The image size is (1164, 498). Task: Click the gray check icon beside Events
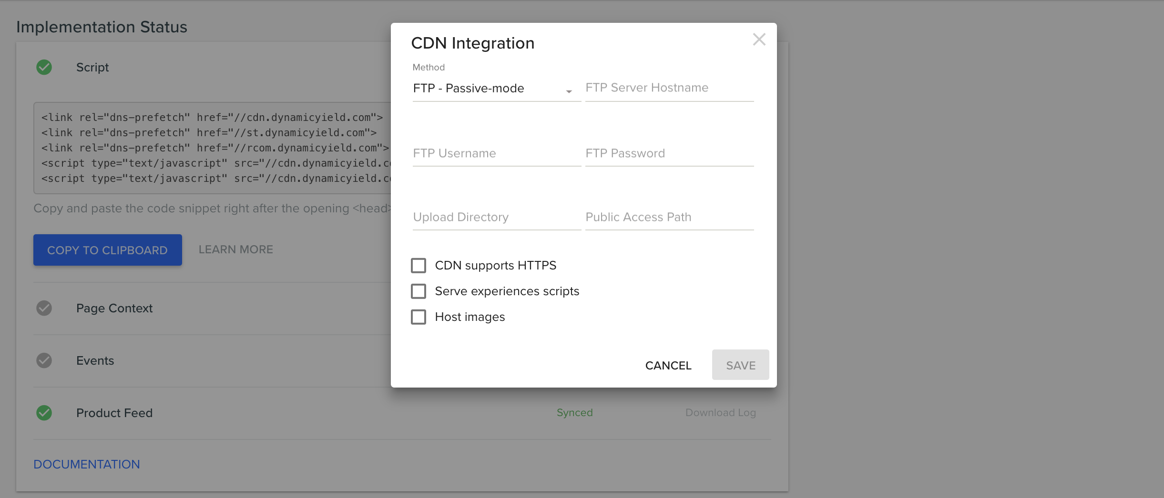coord(44,360)
